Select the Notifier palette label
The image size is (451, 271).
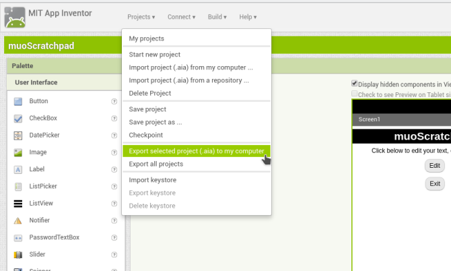coord(40,220)
